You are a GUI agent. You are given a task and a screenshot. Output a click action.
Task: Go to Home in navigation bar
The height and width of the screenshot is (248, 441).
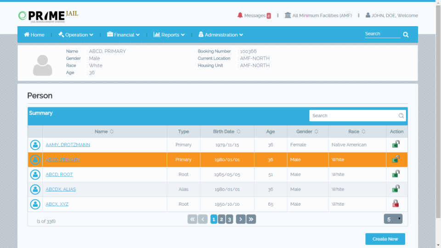pos(34,35)
